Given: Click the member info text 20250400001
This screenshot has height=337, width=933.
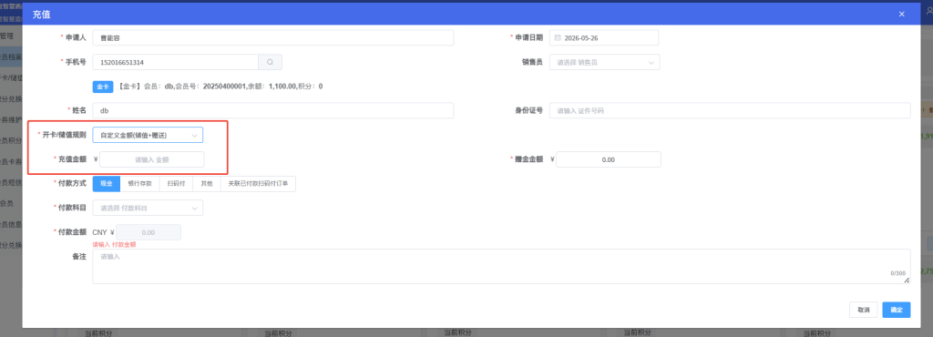Looking at the screenshot, I should [x=224, y=87].
